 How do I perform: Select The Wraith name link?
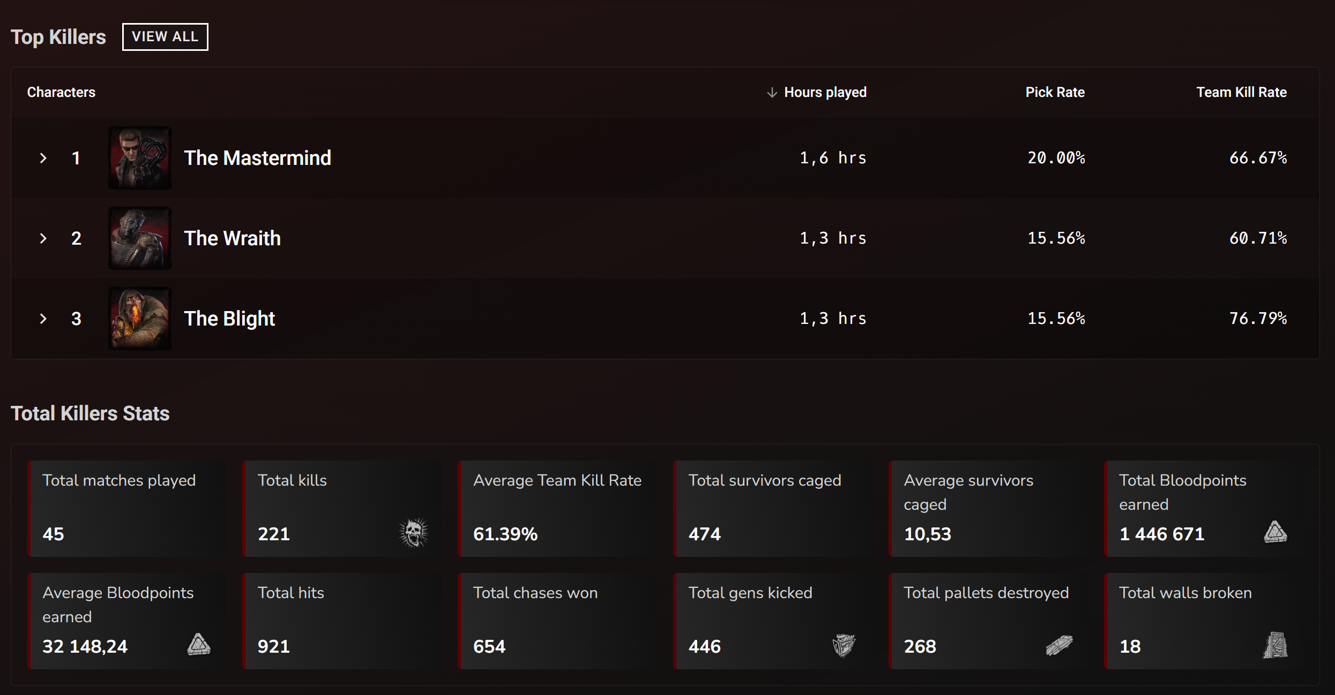[232, 238]
